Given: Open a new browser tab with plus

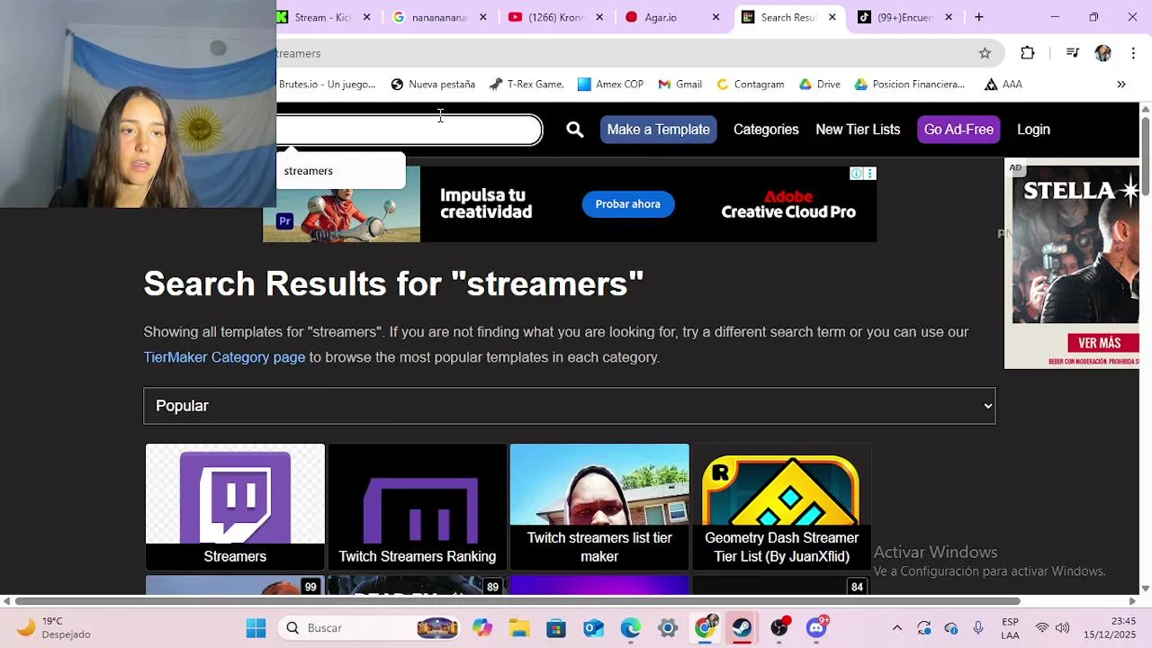Looking at the screenshot, I should (978, 17).
